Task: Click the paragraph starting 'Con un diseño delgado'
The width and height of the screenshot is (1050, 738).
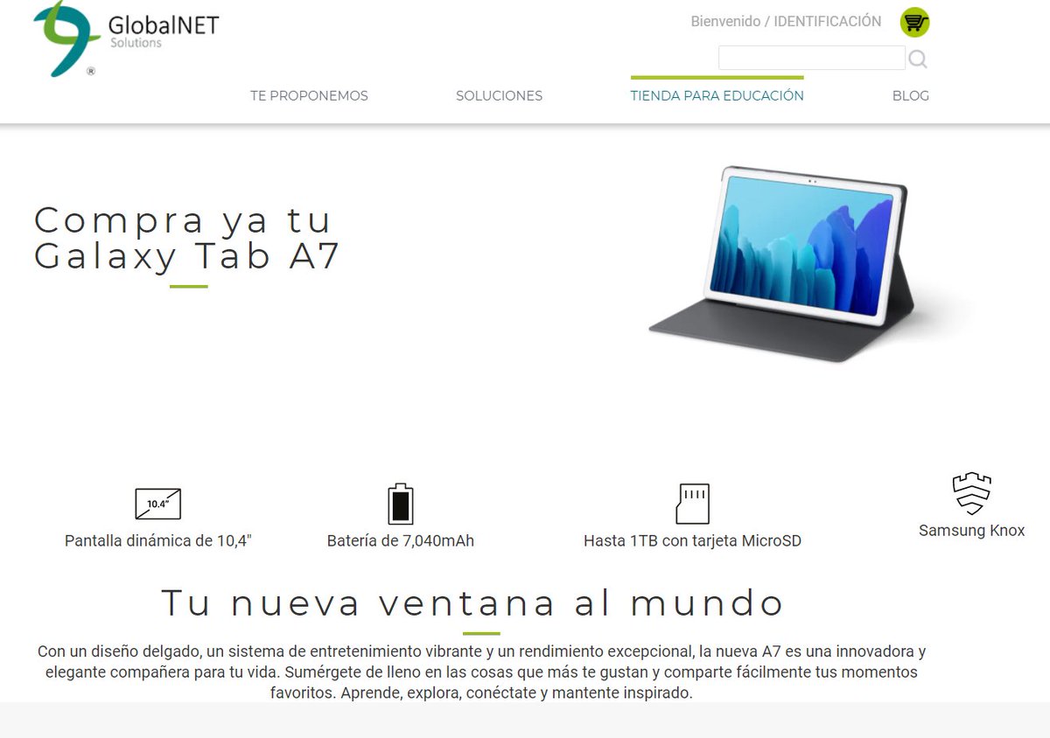Action: [481, 672]
